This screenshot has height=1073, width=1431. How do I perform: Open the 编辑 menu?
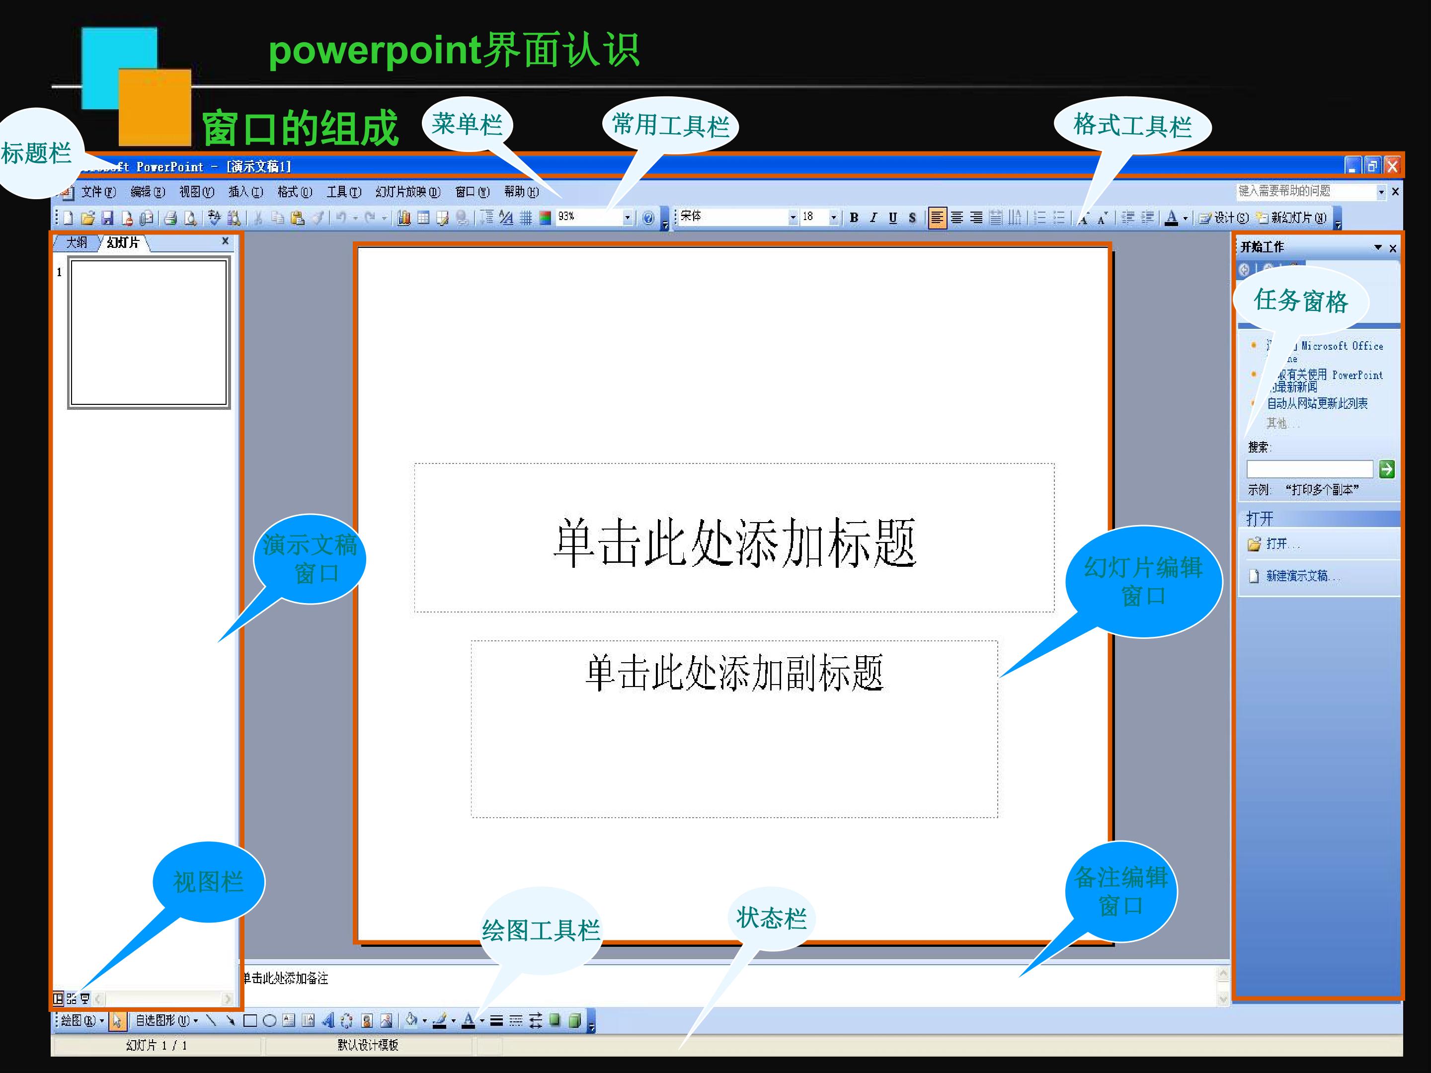coord(148,192)
